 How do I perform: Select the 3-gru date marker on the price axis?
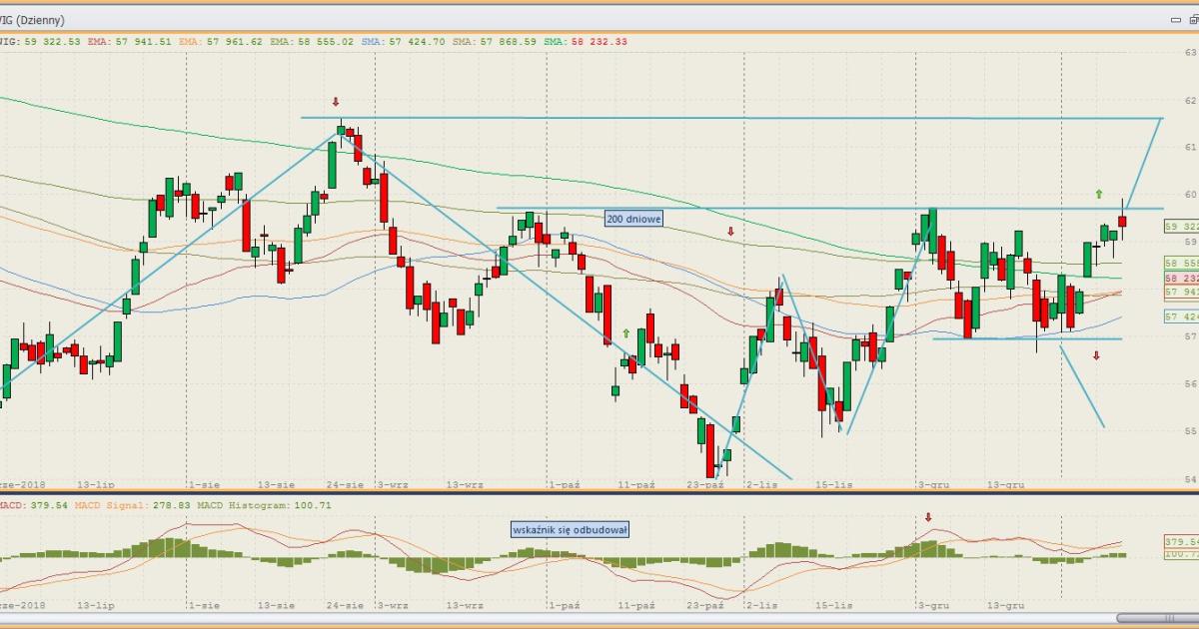click(934, 484)
